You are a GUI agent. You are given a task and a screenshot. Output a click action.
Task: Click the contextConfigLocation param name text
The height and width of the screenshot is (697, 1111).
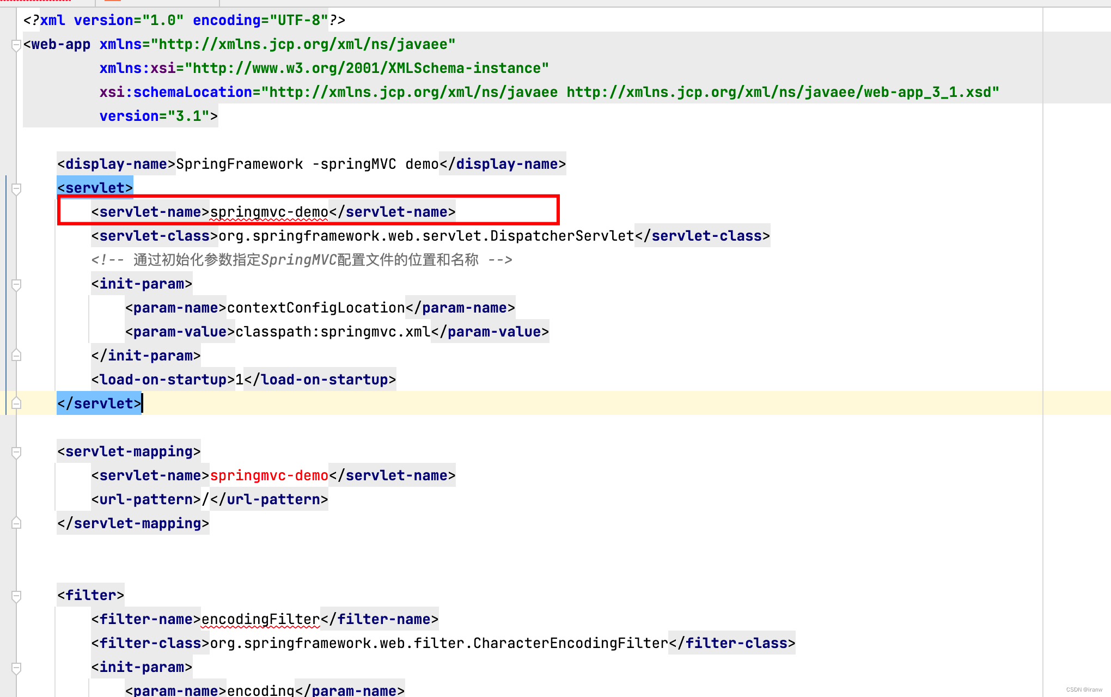(x=316, y=308)
